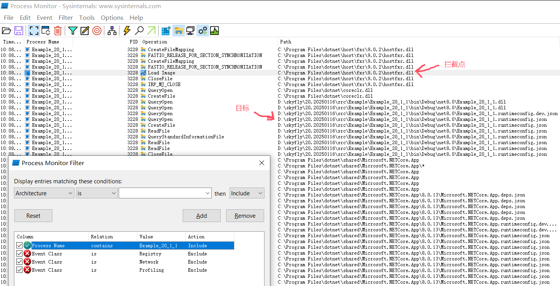The height and width of the screenshot is (286, 560).
Task: Toggle Show File System Activity on toolbar
Action: (178, 31)
